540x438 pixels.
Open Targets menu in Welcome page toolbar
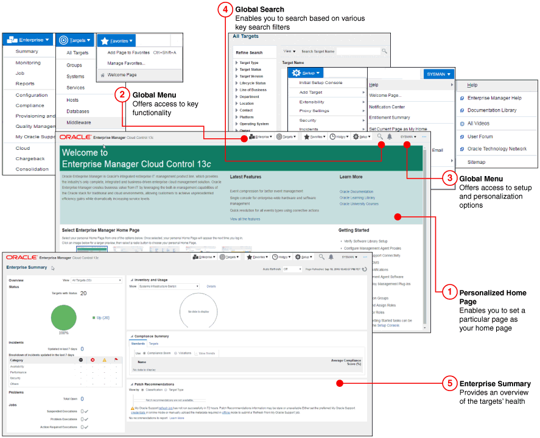pos(286,137)
